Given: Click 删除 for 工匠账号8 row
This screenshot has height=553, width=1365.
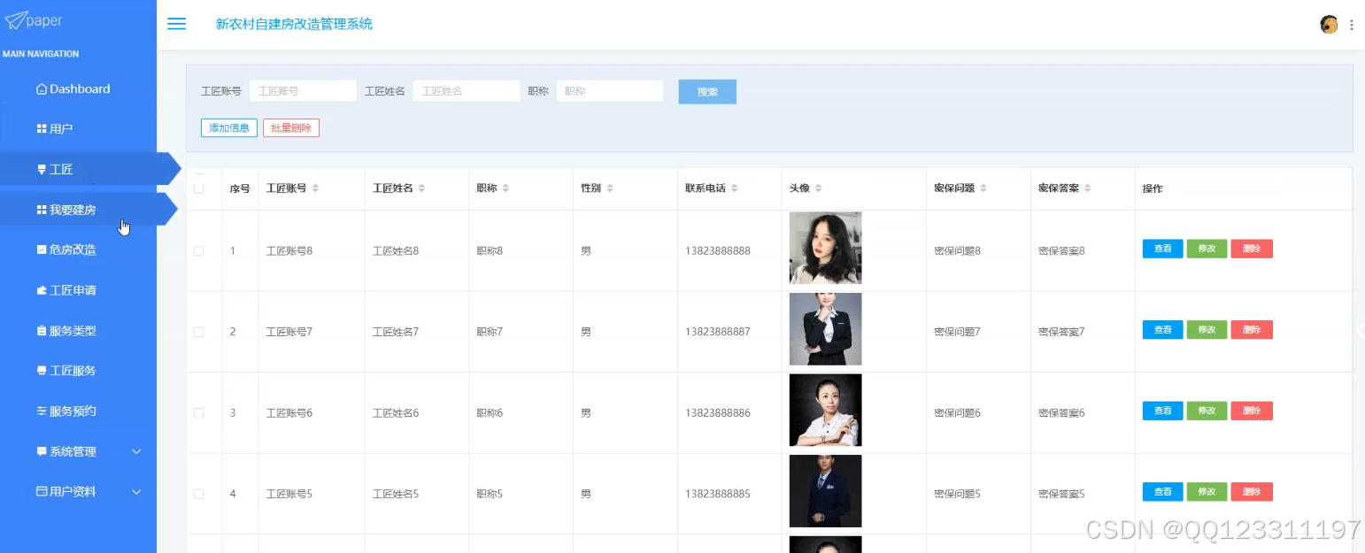Looking at the screenshot, I should [x=1252, y=249].
